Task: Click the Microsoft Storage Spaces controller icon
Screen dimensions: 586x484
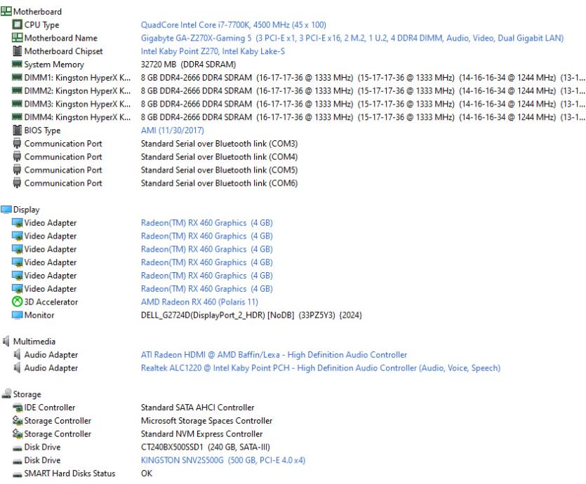Action: point(17,420)
